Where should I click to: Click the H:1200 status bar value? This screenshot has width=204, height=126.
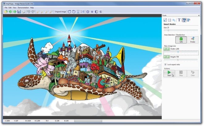point(37,121)
